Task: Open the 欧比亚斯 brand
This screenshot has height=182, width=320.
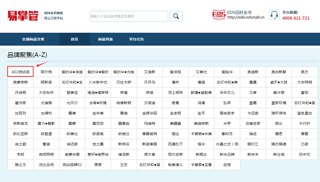Action: pos(21,134)
